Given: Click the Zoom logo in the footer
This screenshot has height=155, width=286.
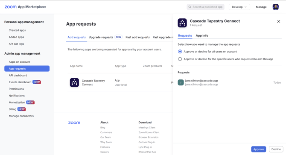Looking at the screenshot, I should pos(74,123).
